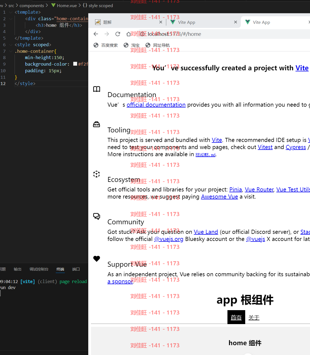
Task: Reload the localhost page
Action: [x=118, y=34]
